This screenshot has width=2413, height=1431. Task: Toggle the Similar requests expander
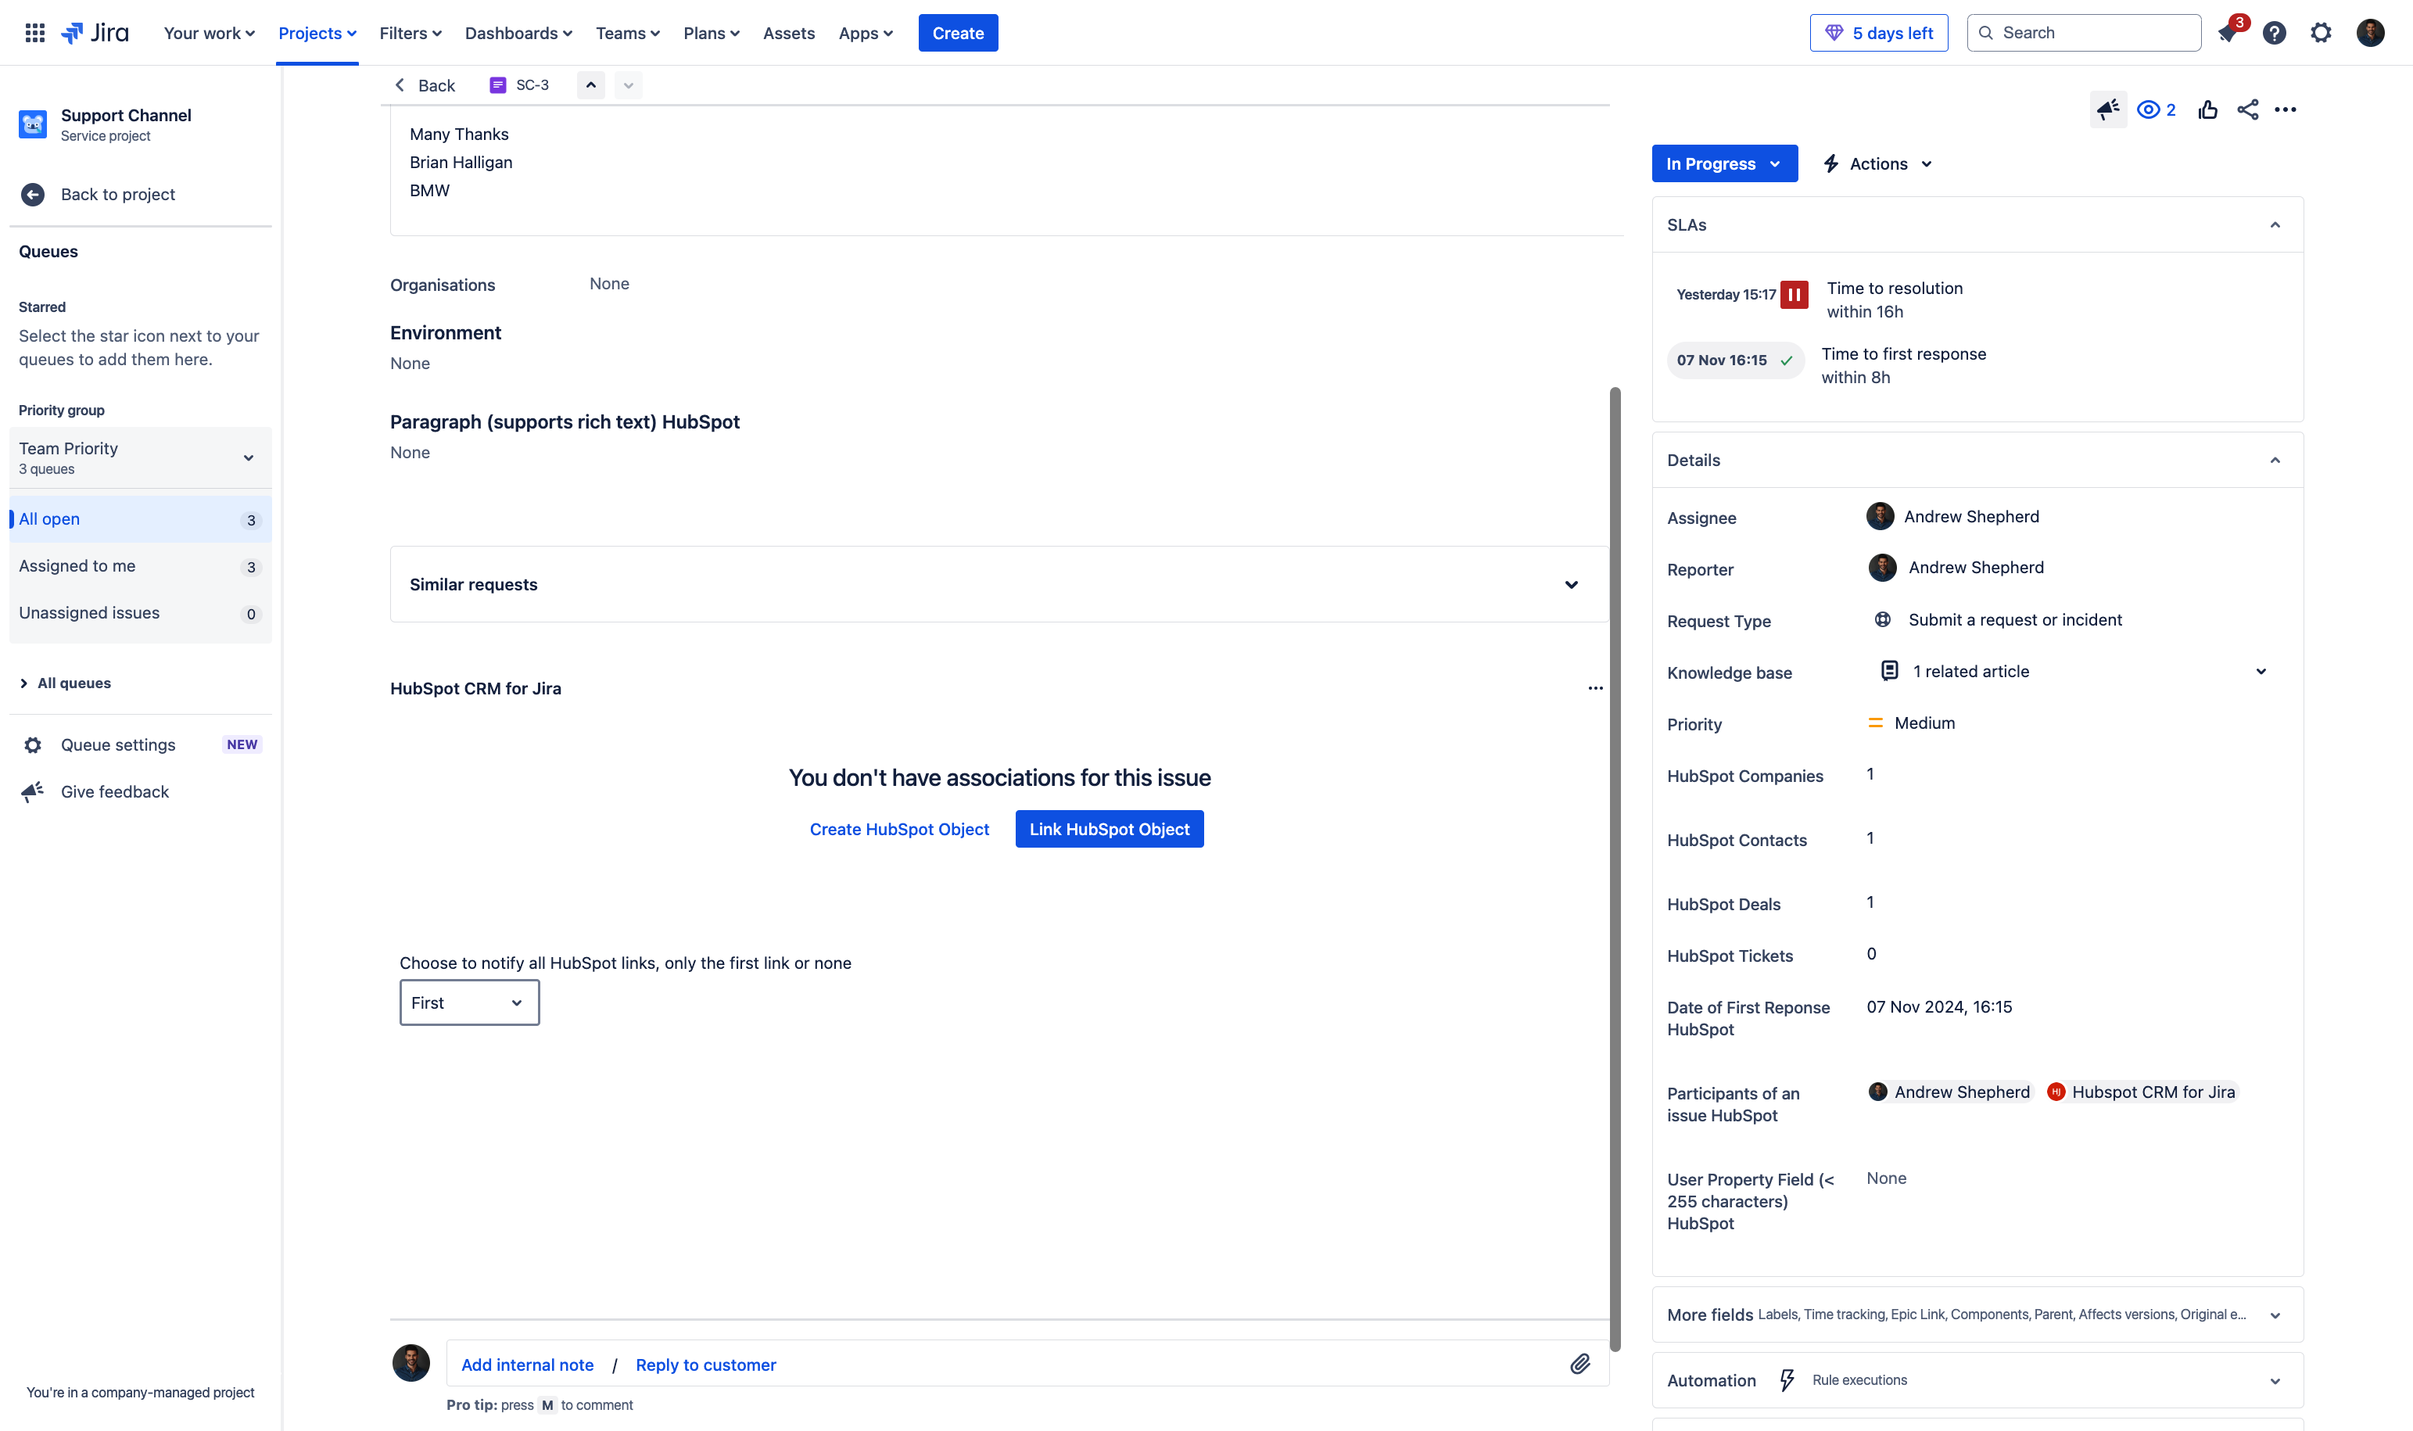point(1569,584)
